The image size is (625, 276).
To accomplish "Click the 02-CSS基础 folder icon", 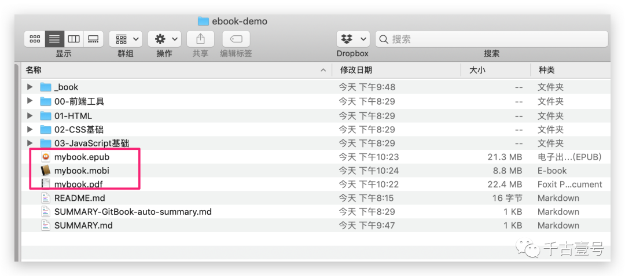I will [46, 130].
